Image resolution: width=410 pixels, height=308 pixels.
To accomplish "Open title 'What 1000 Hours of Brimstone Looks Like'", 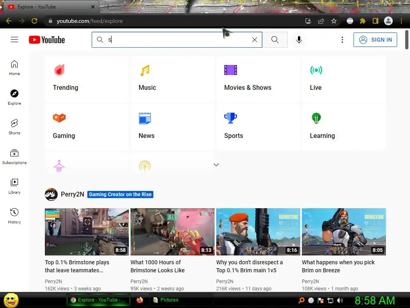I will [158, 266].
